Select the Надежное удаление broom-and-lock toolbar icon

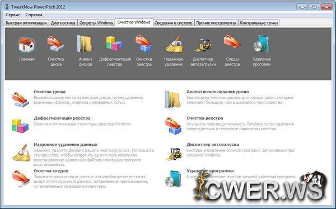[174, 44]
